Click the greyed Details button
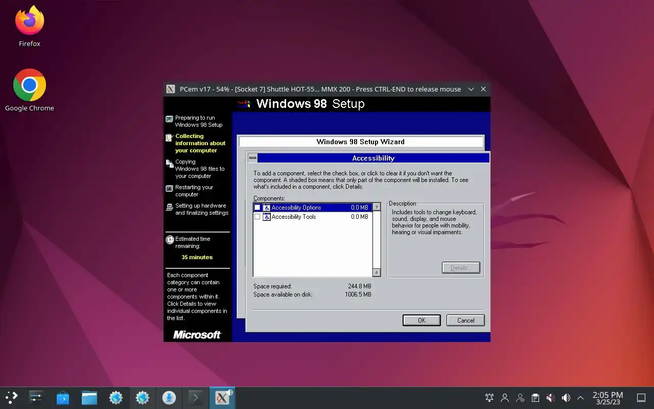Viewport: 654px width, 409px height. pyautogui.click(x=461, y=268)
